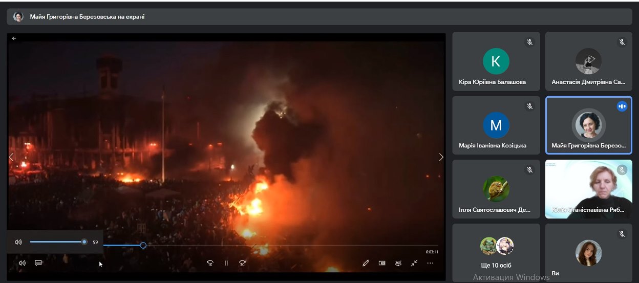This screenshot has width=639, height=283.
Task: Toggle the volume button in the player toolbar
Action: [x=22, y=263]
